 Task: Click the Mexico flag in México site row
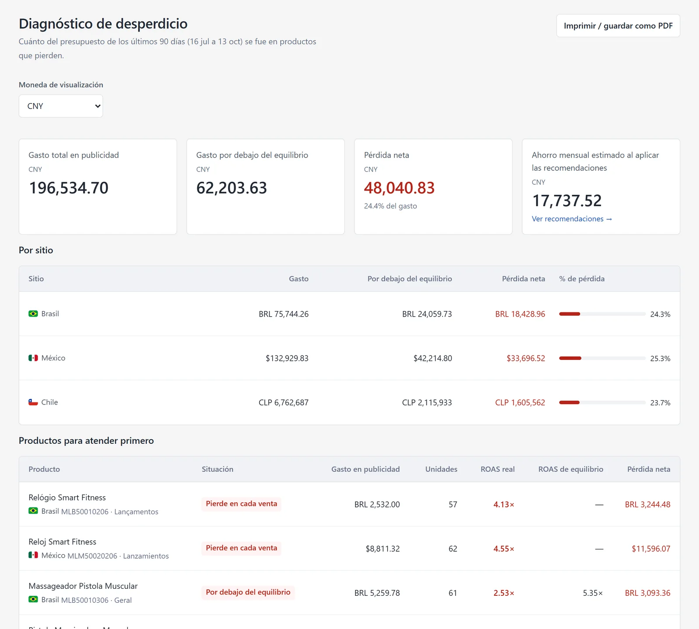click(x=33, y=358)
